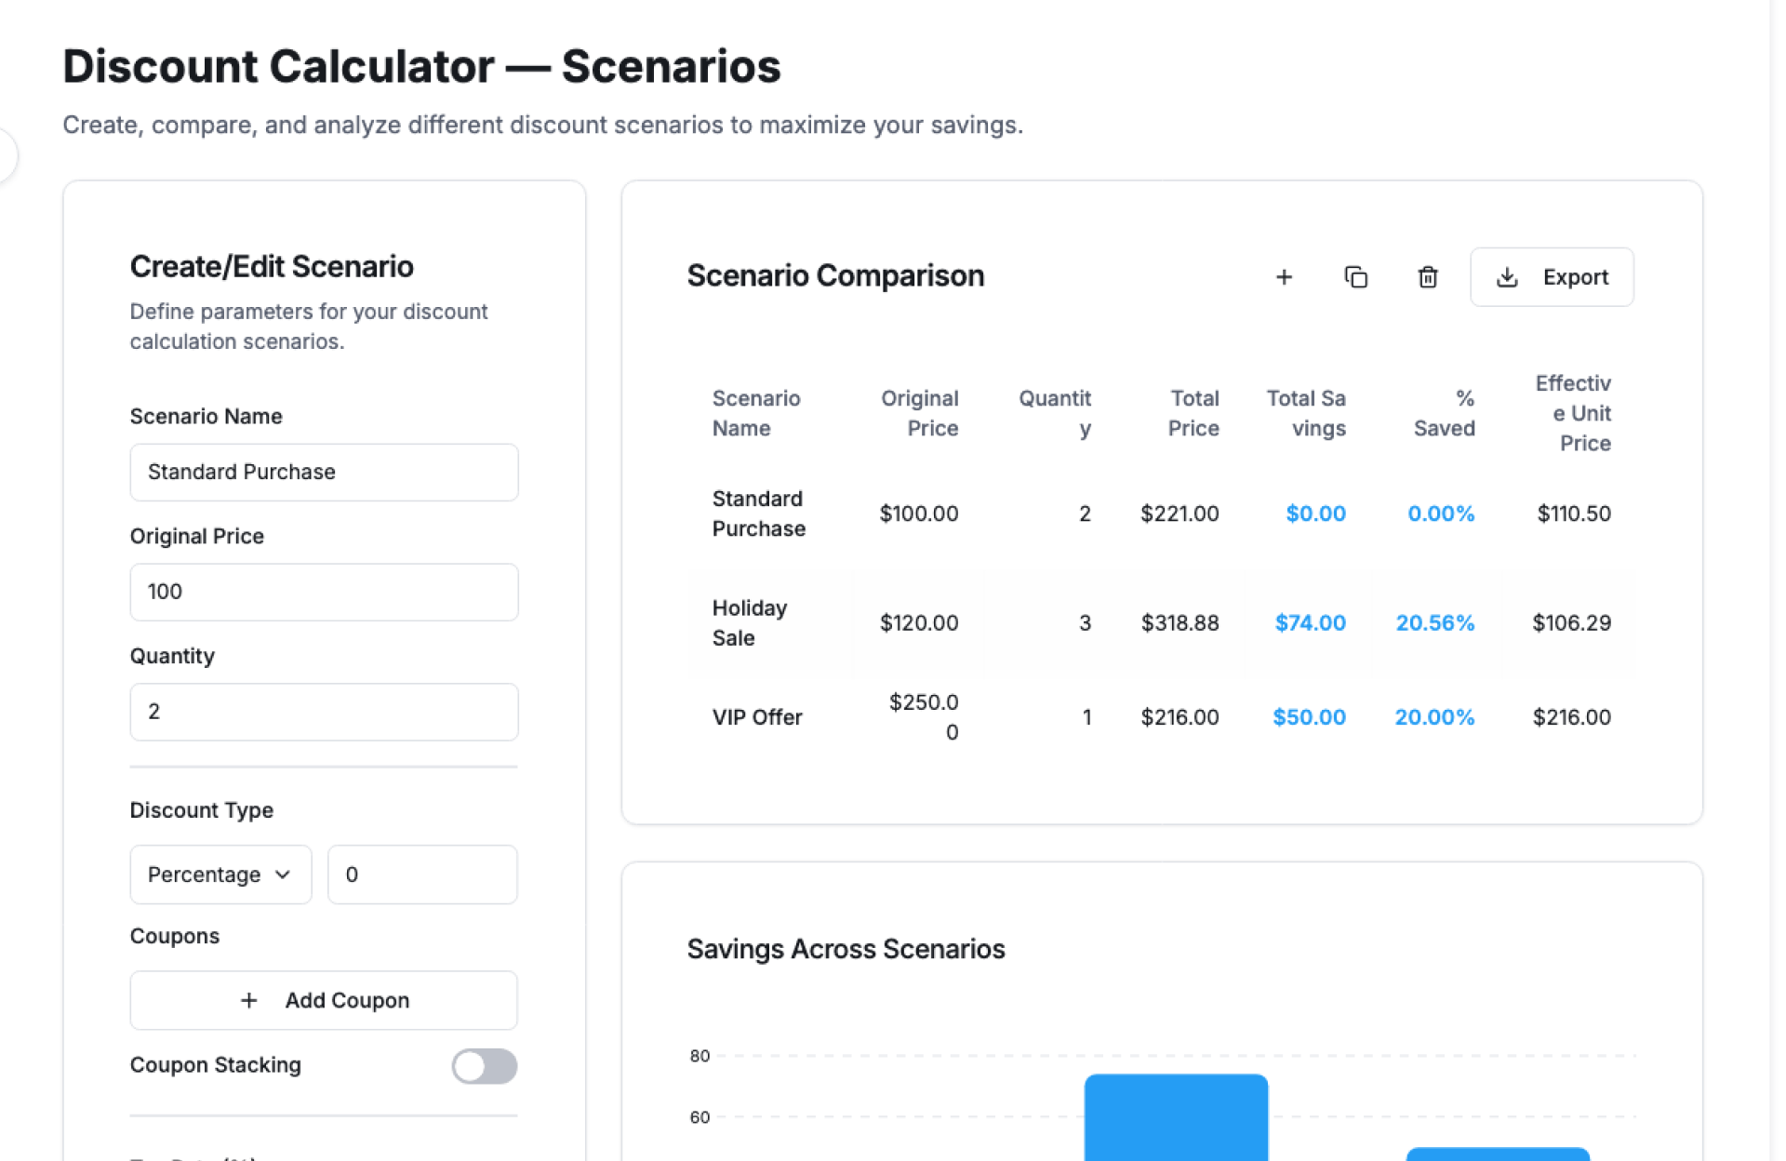Click the % Saved column header
The width and height of the screenshot is (1786, 1161).
click(1445, 413)
